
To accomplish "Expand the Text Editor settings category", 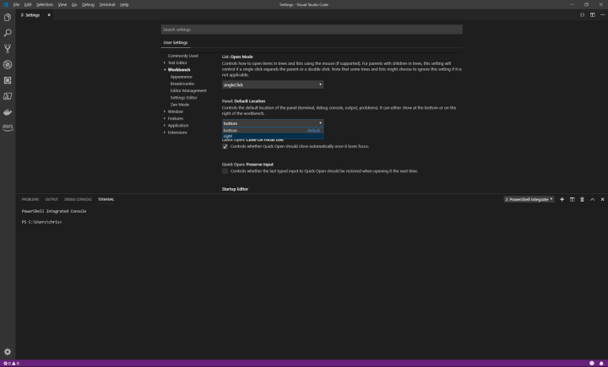I will 176,62.
